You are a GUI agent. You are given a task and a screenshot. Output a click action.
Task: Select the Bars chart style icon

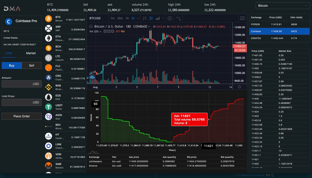pyautogui.click(x=145, y=18)
